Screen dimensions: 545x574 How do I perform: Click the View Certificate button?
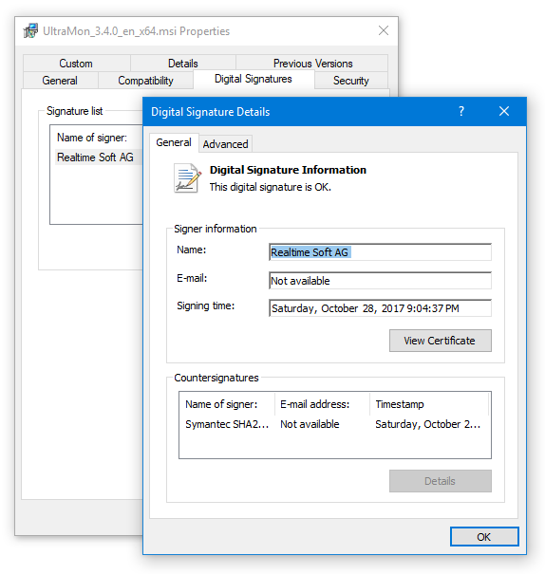pos(441,341)
